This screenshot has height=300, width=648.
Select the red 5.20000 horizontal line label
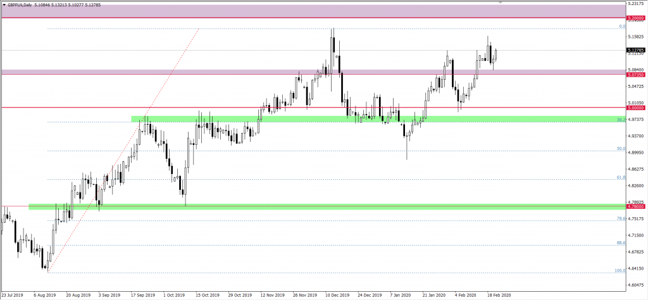[635, 18]
